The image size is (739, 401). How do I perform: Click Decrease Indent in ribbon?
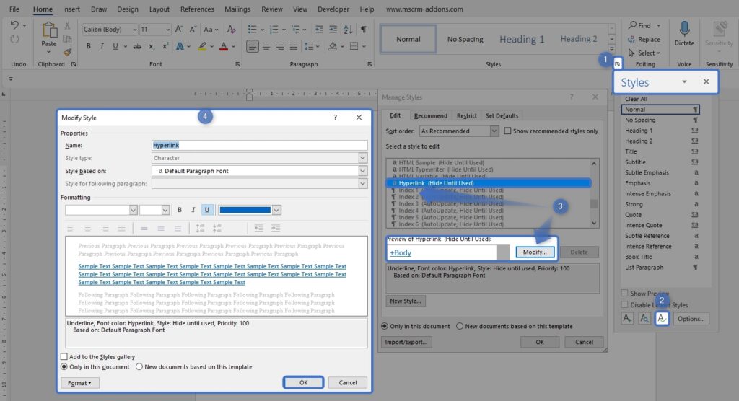[319, 30]
